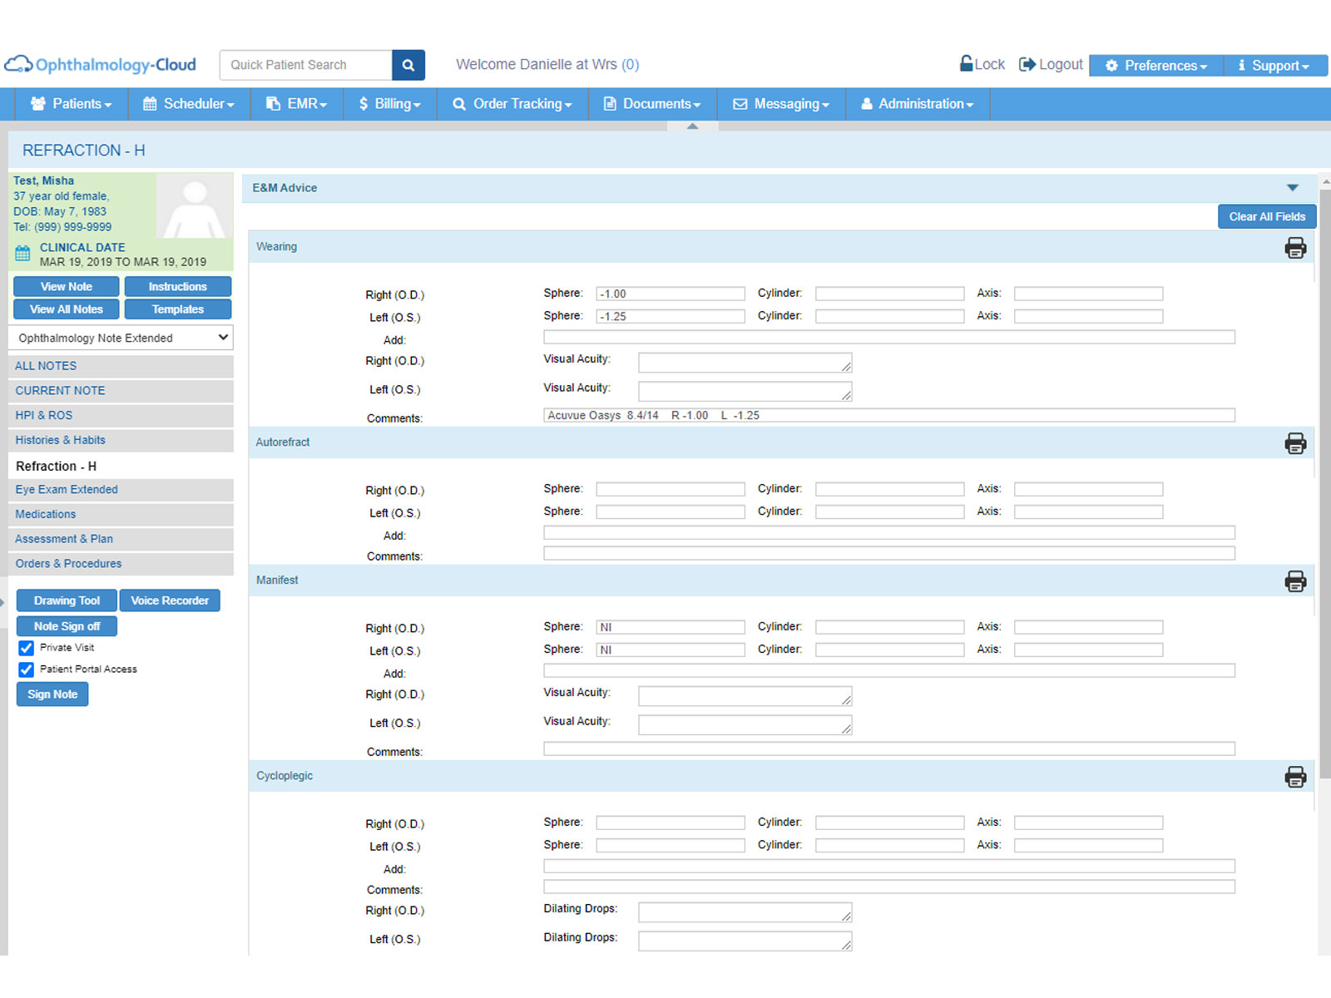Uncheck the Private Visit checkbox
Screen dimensions: 1331x998
pyautogui.click(x=27, y=648)
